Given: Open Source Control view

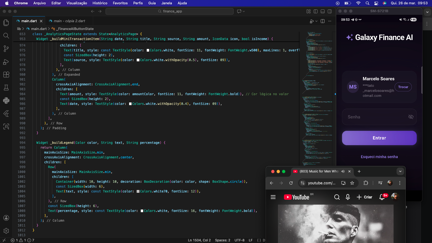Looking at the screenshot, I should coord(6,49).
